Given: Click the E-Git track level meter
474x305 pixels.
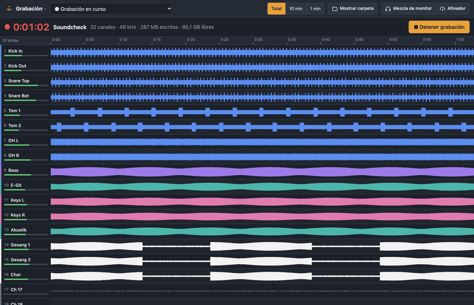Looking at the screenshot, I should [x=26, y=190].
